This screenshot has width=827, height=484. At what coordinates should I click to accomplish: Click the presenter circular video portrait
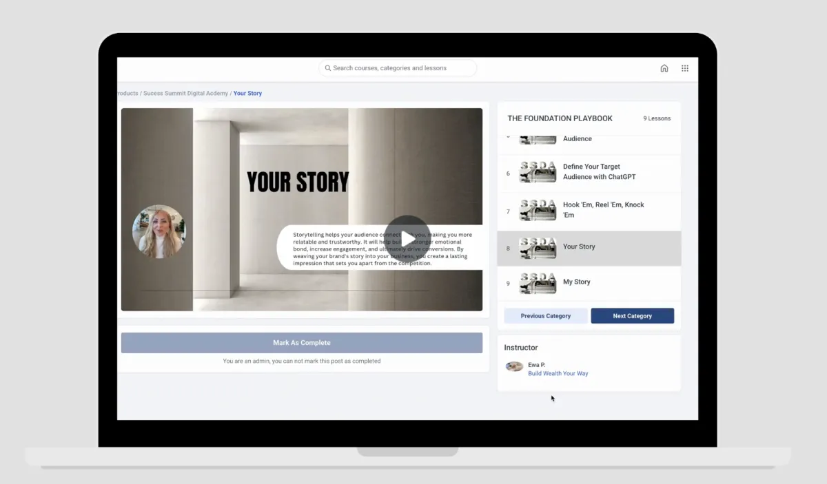pyautogui.click(x=159, y=232)
